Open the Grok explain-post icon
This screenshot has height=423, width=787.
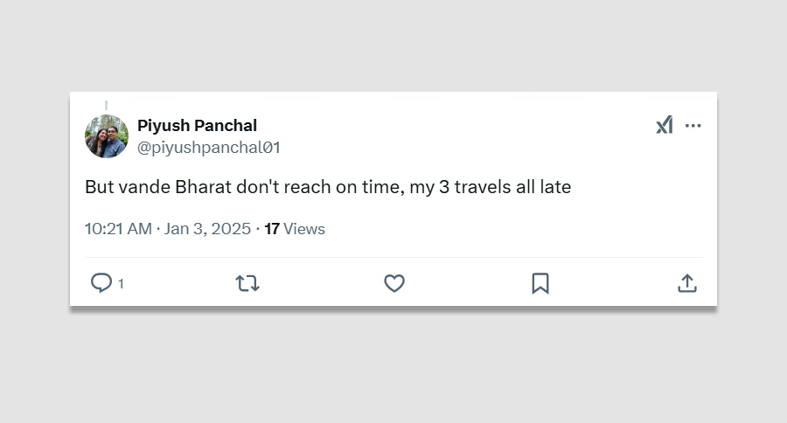coord(665,125)
